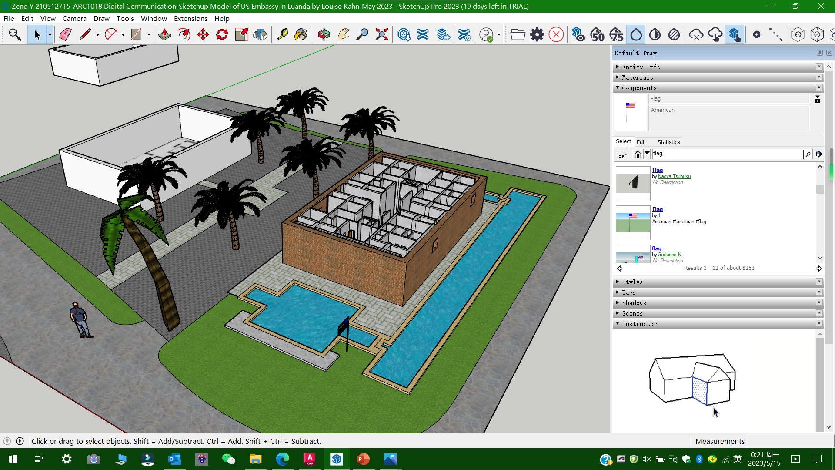Click the Zoom Extents tool
This screenshot has width=835, height=470.
click(x=381, y=34)
